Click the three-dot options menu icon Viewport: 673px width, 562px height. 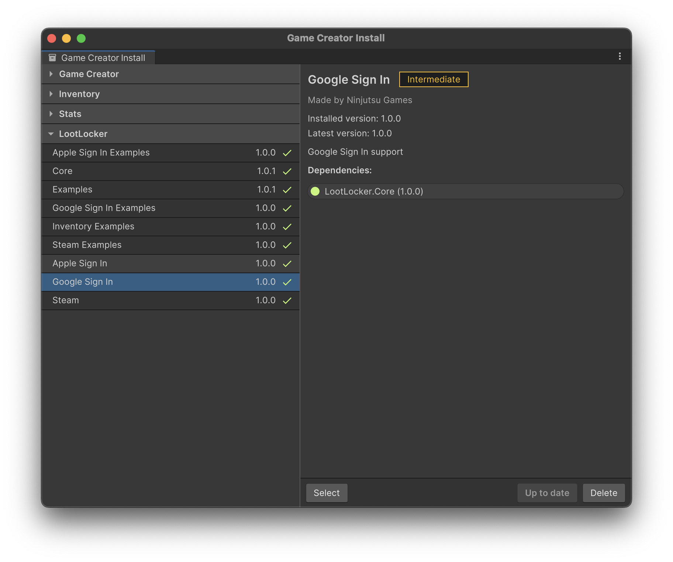(619, 56)
